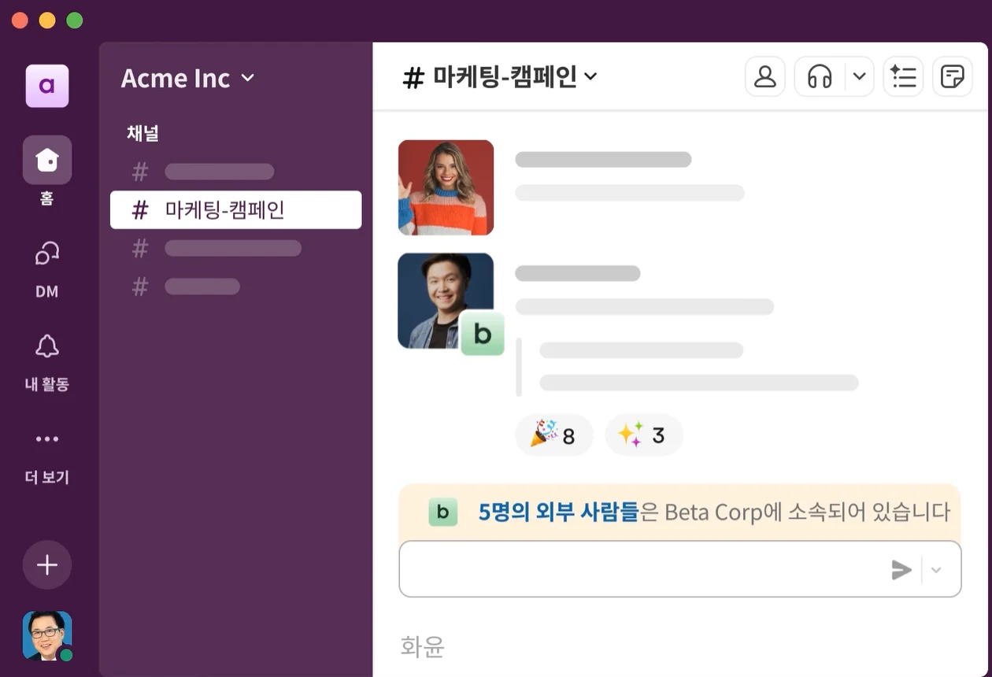Click the 5명의 외부 사람들 link

click(558, 512)
